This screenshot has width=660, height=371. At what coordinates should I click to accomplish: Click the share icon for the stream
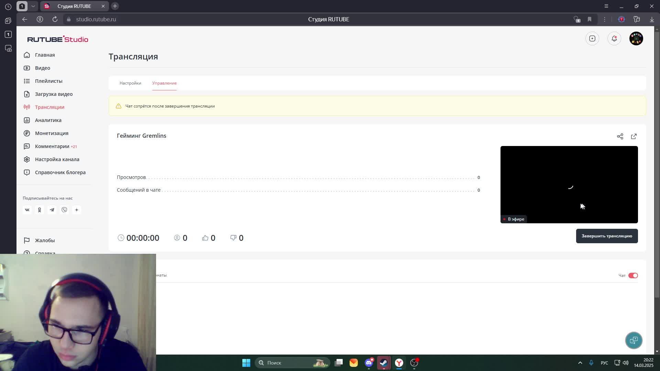pos(620,136)
